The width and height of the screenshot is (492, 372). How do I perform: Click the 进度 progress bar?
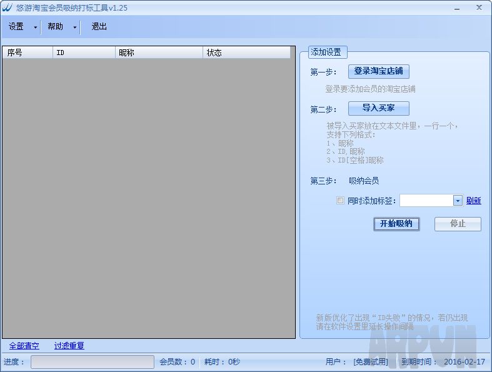[x=93, y=362]
